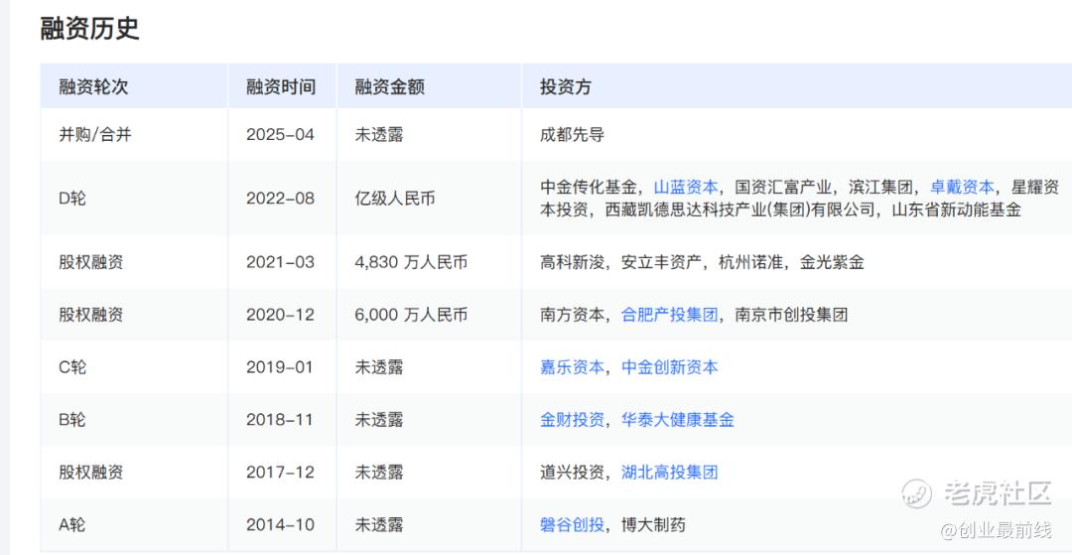Click the investor 道兴投资
Viewport: 1072px width, 555px height.
click(573, 473)
